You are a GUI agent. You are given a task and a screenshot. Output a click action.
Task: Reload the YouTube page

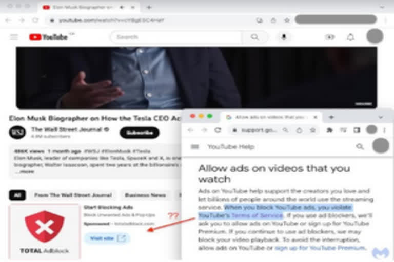click(35, 20)
